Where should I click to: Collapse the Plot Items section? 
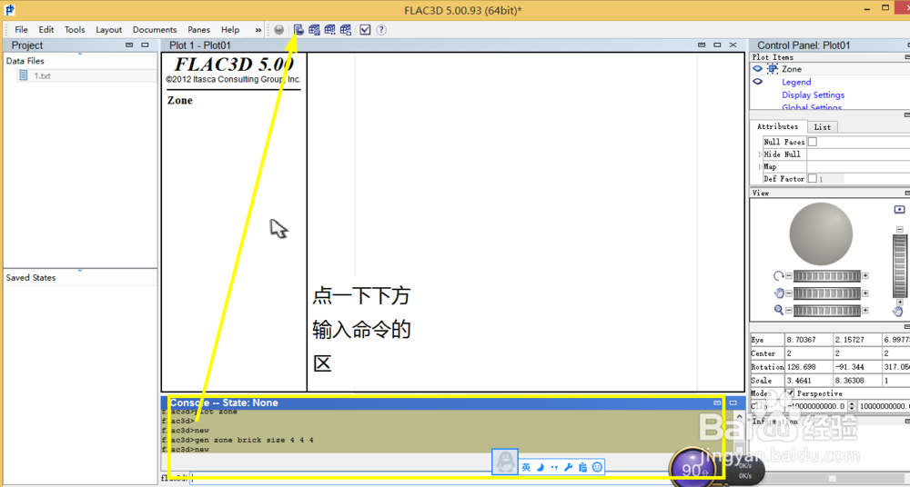907,57
